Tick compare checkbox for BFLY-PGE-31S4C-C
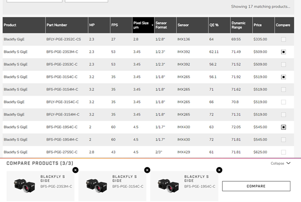The width and height of the screenshot is (301, 202). pyautogui.click(x=283, y=102)
